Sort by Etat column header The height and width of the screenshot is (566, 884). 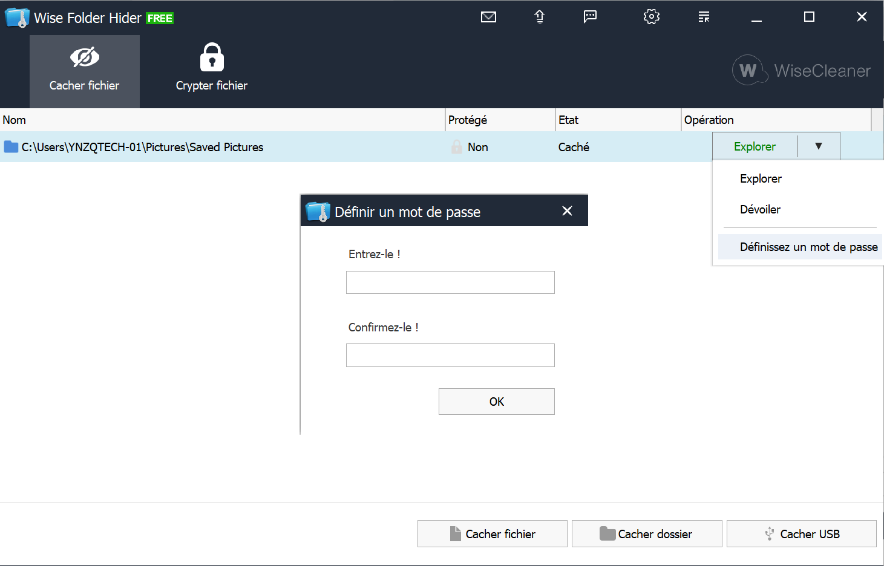pos(618,120)
